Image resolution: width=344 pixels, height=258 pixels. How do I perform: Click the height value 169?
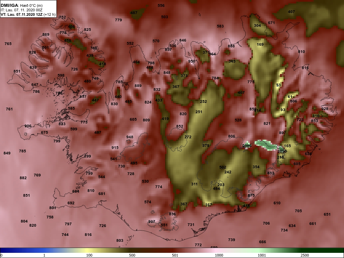pos(260,44)
